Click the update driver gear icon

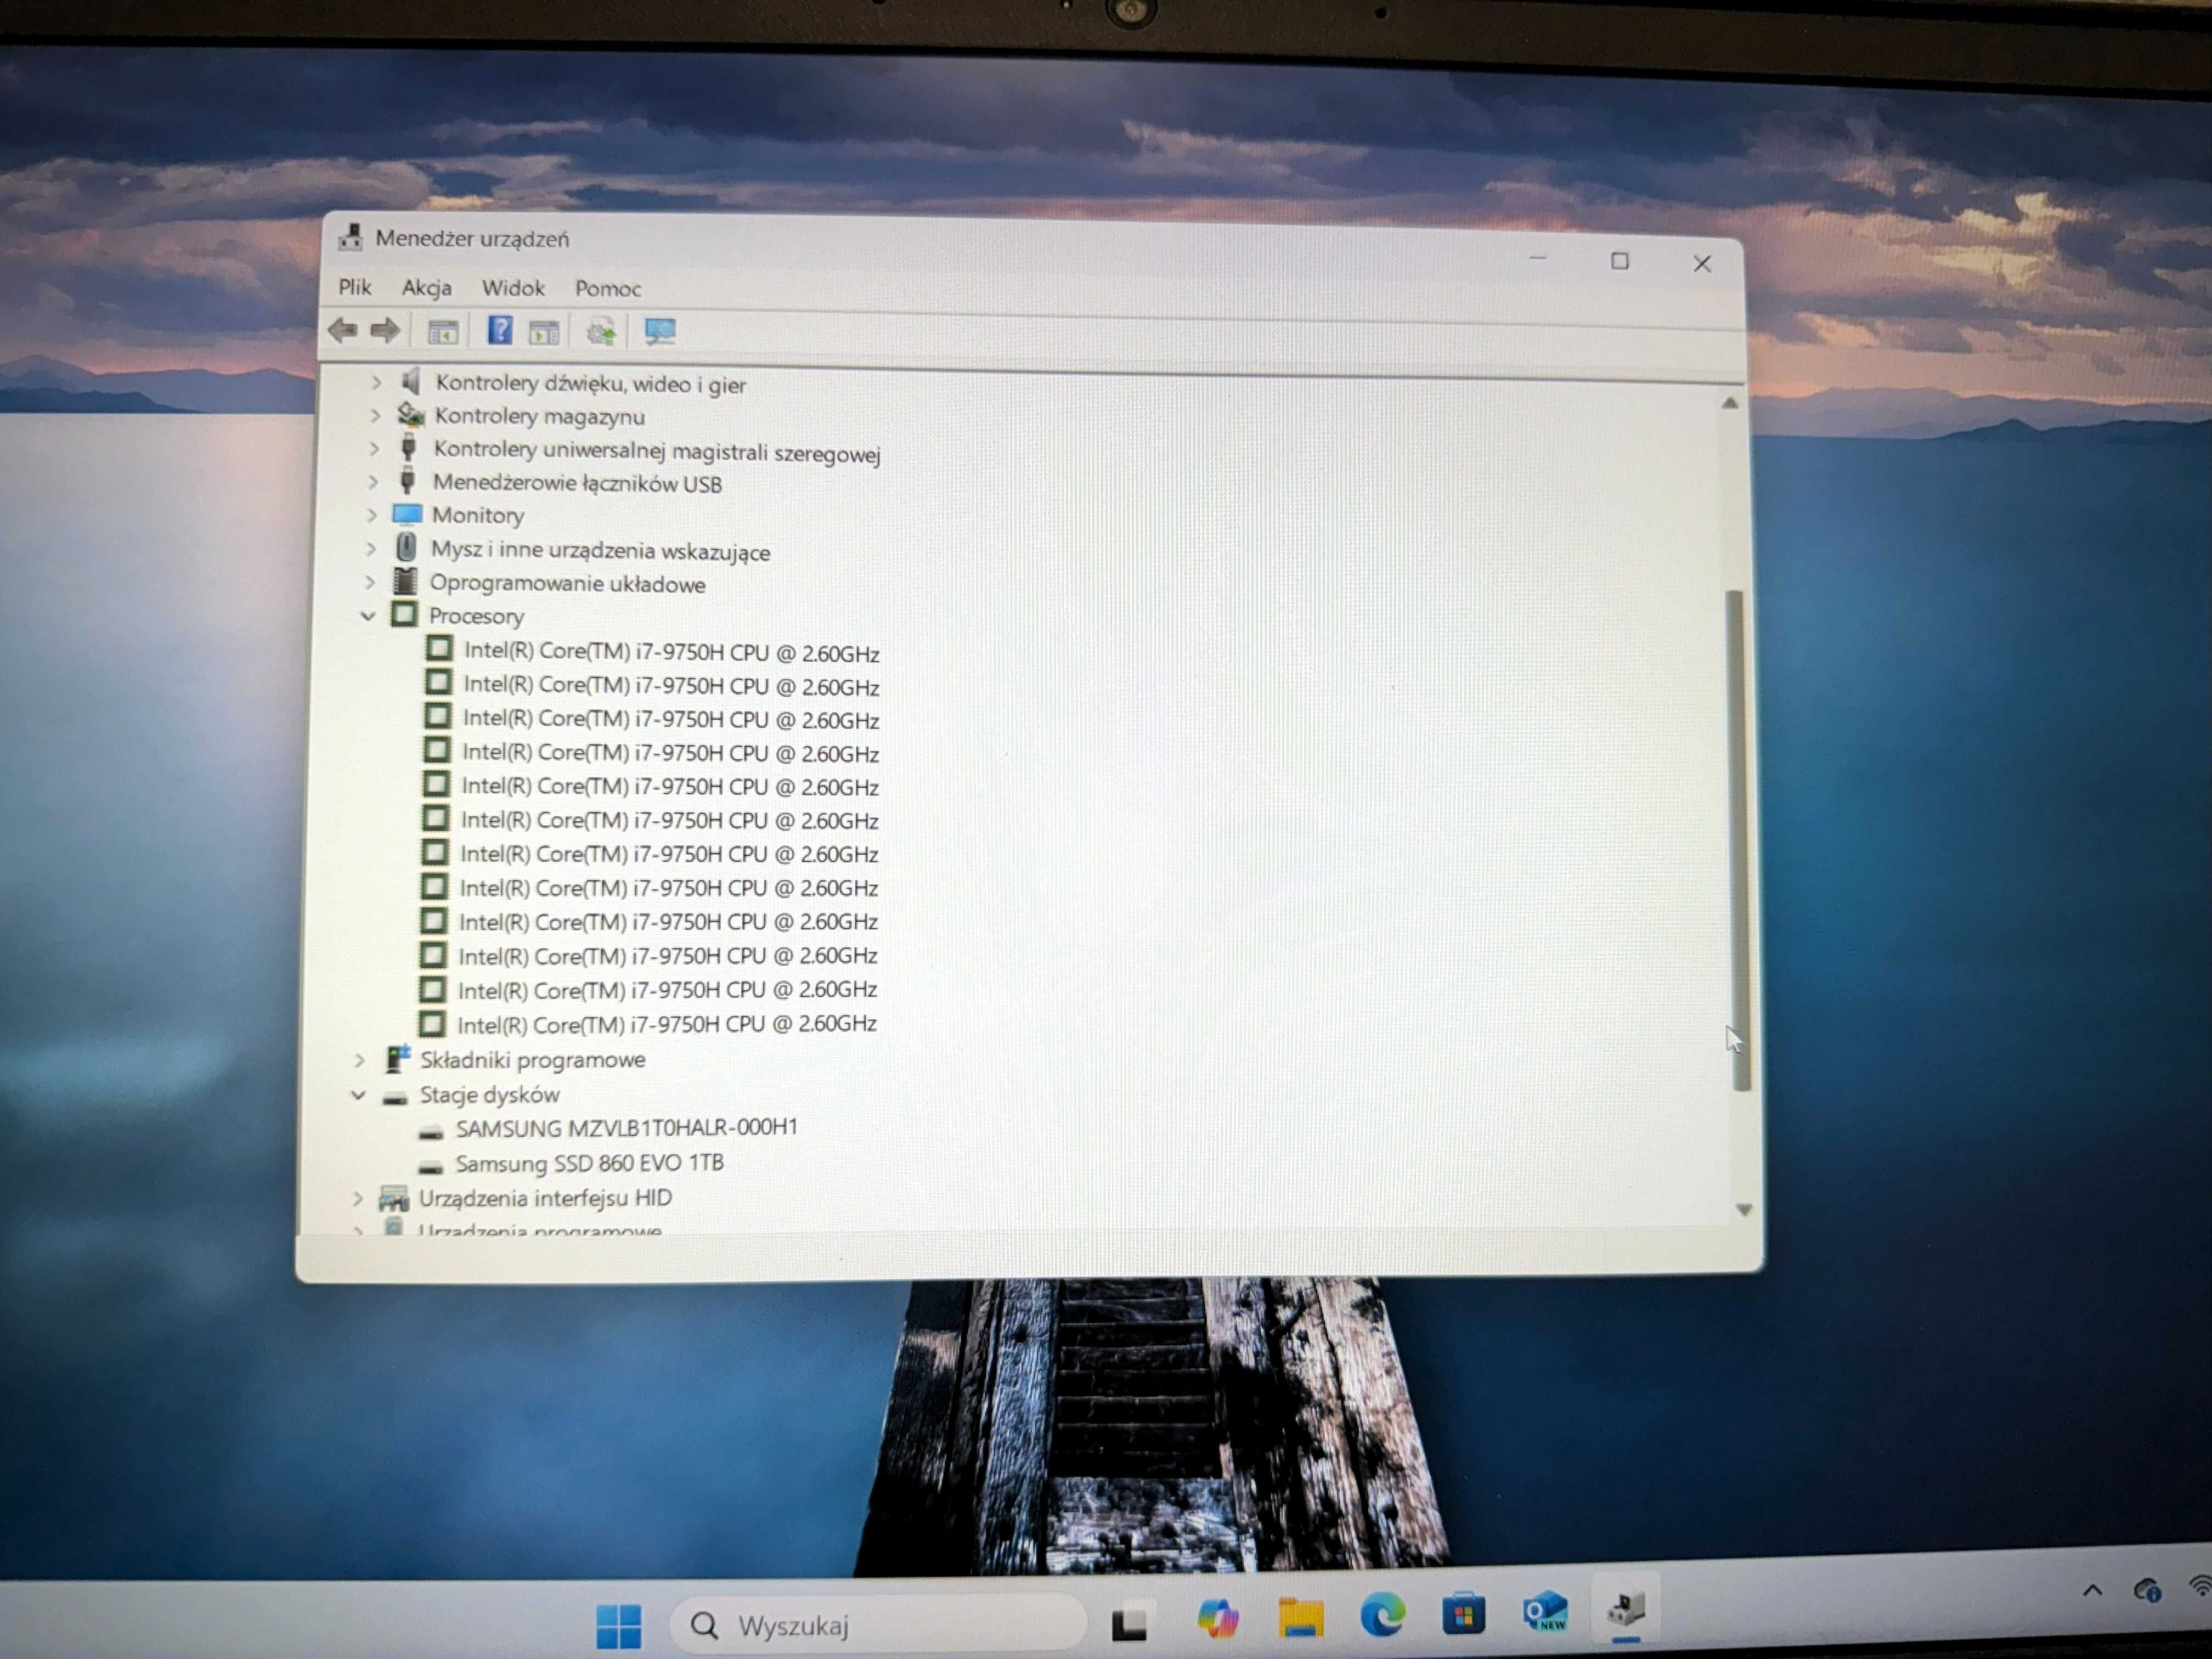pos(601,332)
